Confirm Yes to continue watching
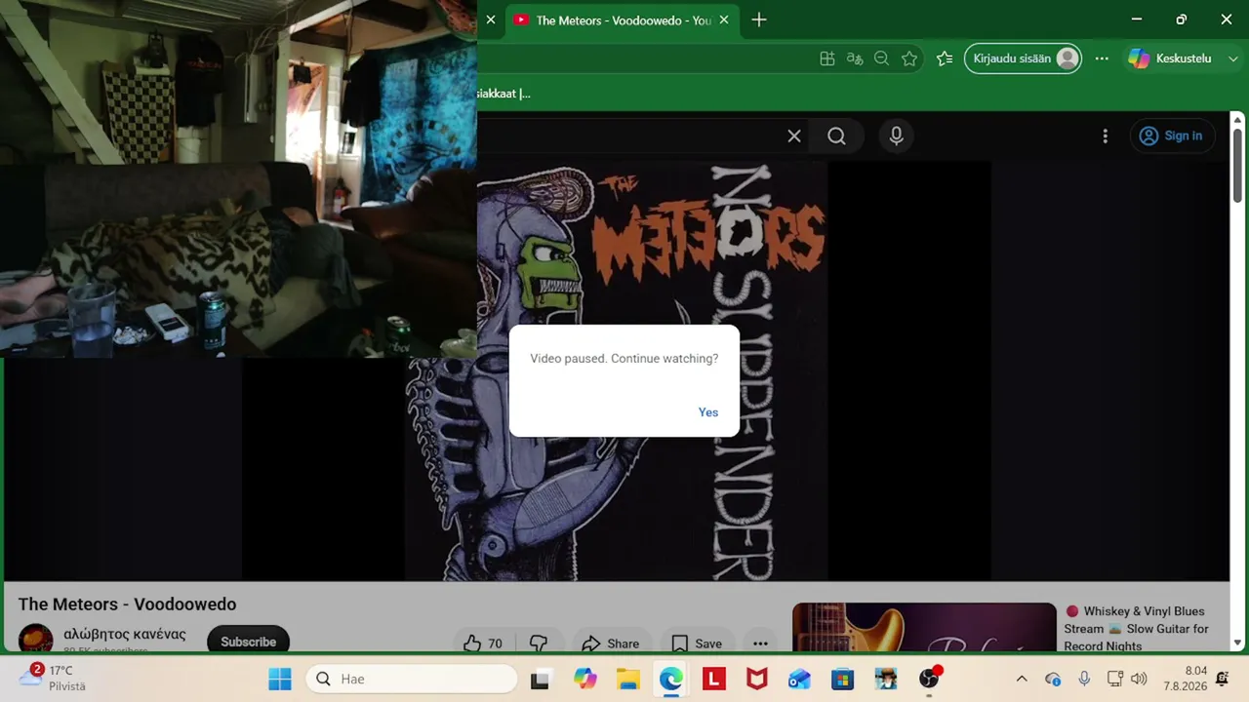This screenshot has width=1249, height=702. tap(708, 412)
